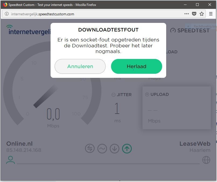Maximize the Firefox window
Viewport: 217px width, 182px height.
[197, 5]
